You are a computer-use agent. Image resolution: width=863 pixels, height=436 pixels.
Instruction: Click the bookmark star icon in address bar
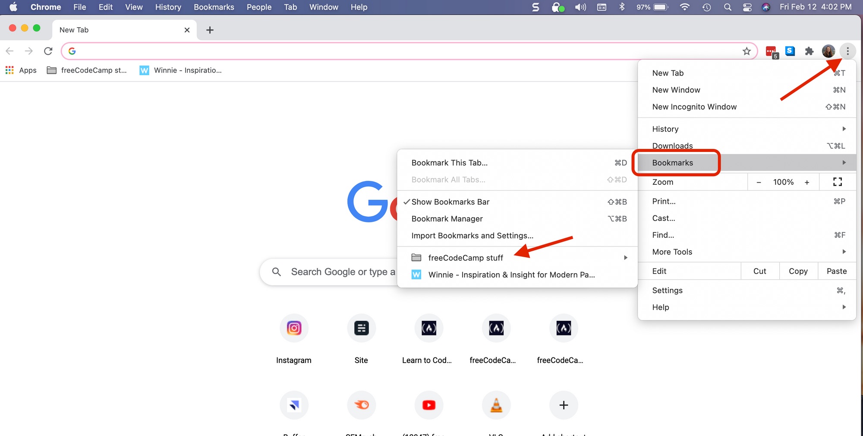click(746, 51)
